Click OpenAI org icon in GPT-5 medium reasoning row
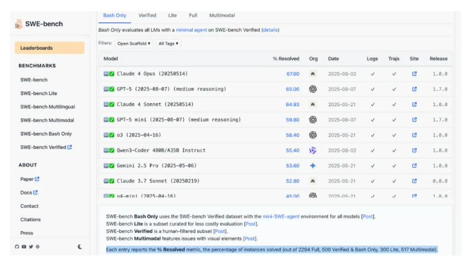 coord(313,89)
